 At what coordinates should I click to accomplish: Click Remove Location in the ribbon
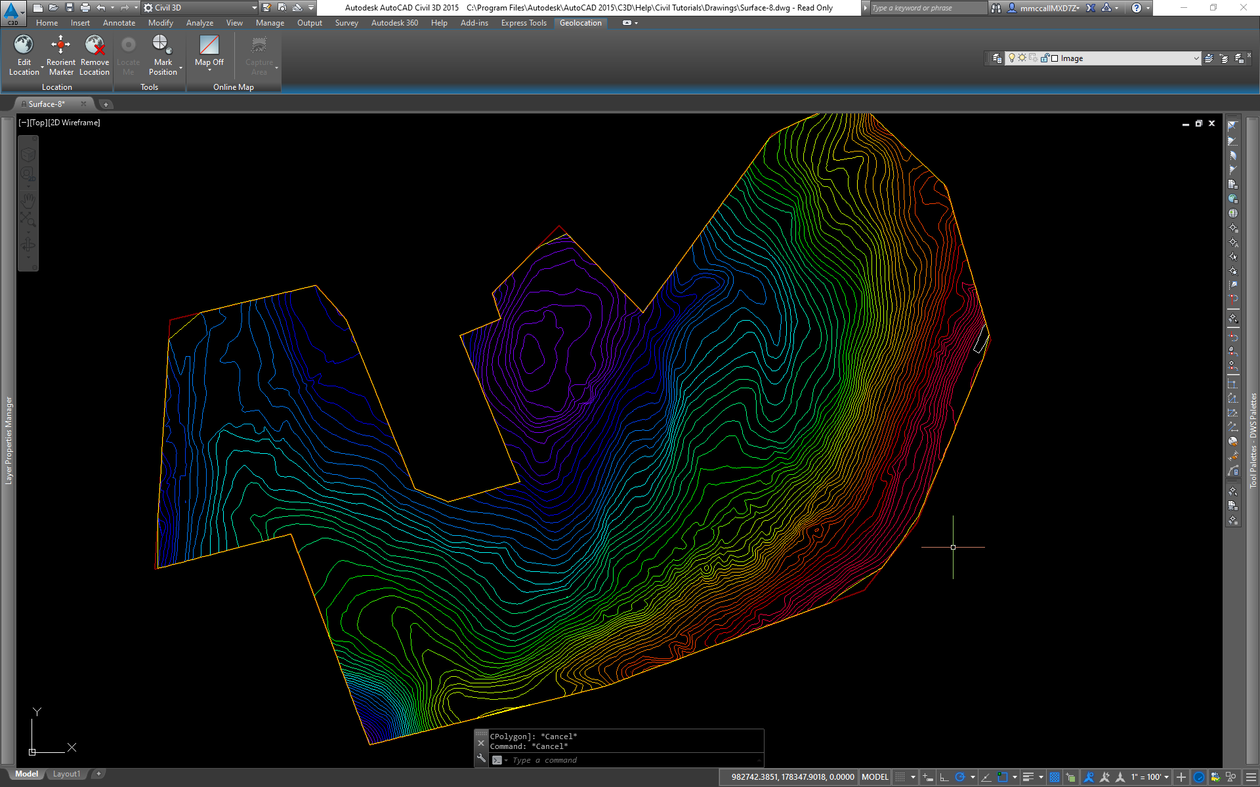[94, 45]
